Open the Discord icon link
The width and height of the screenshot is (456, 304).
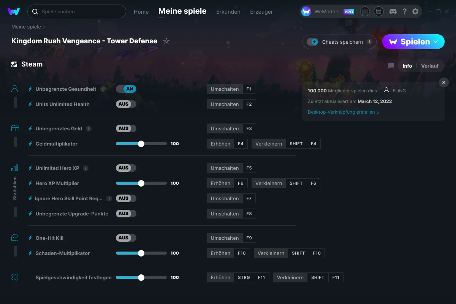click(x=393, y=11)
